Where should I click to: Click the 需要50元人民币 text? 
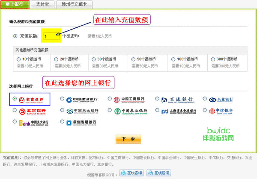(x=145, y=66)
